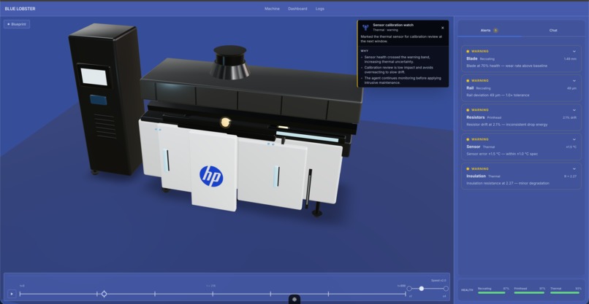Click the play button on the timeline
The width and height of the screenshot is (589, 304).
click(x=12, y=294)
